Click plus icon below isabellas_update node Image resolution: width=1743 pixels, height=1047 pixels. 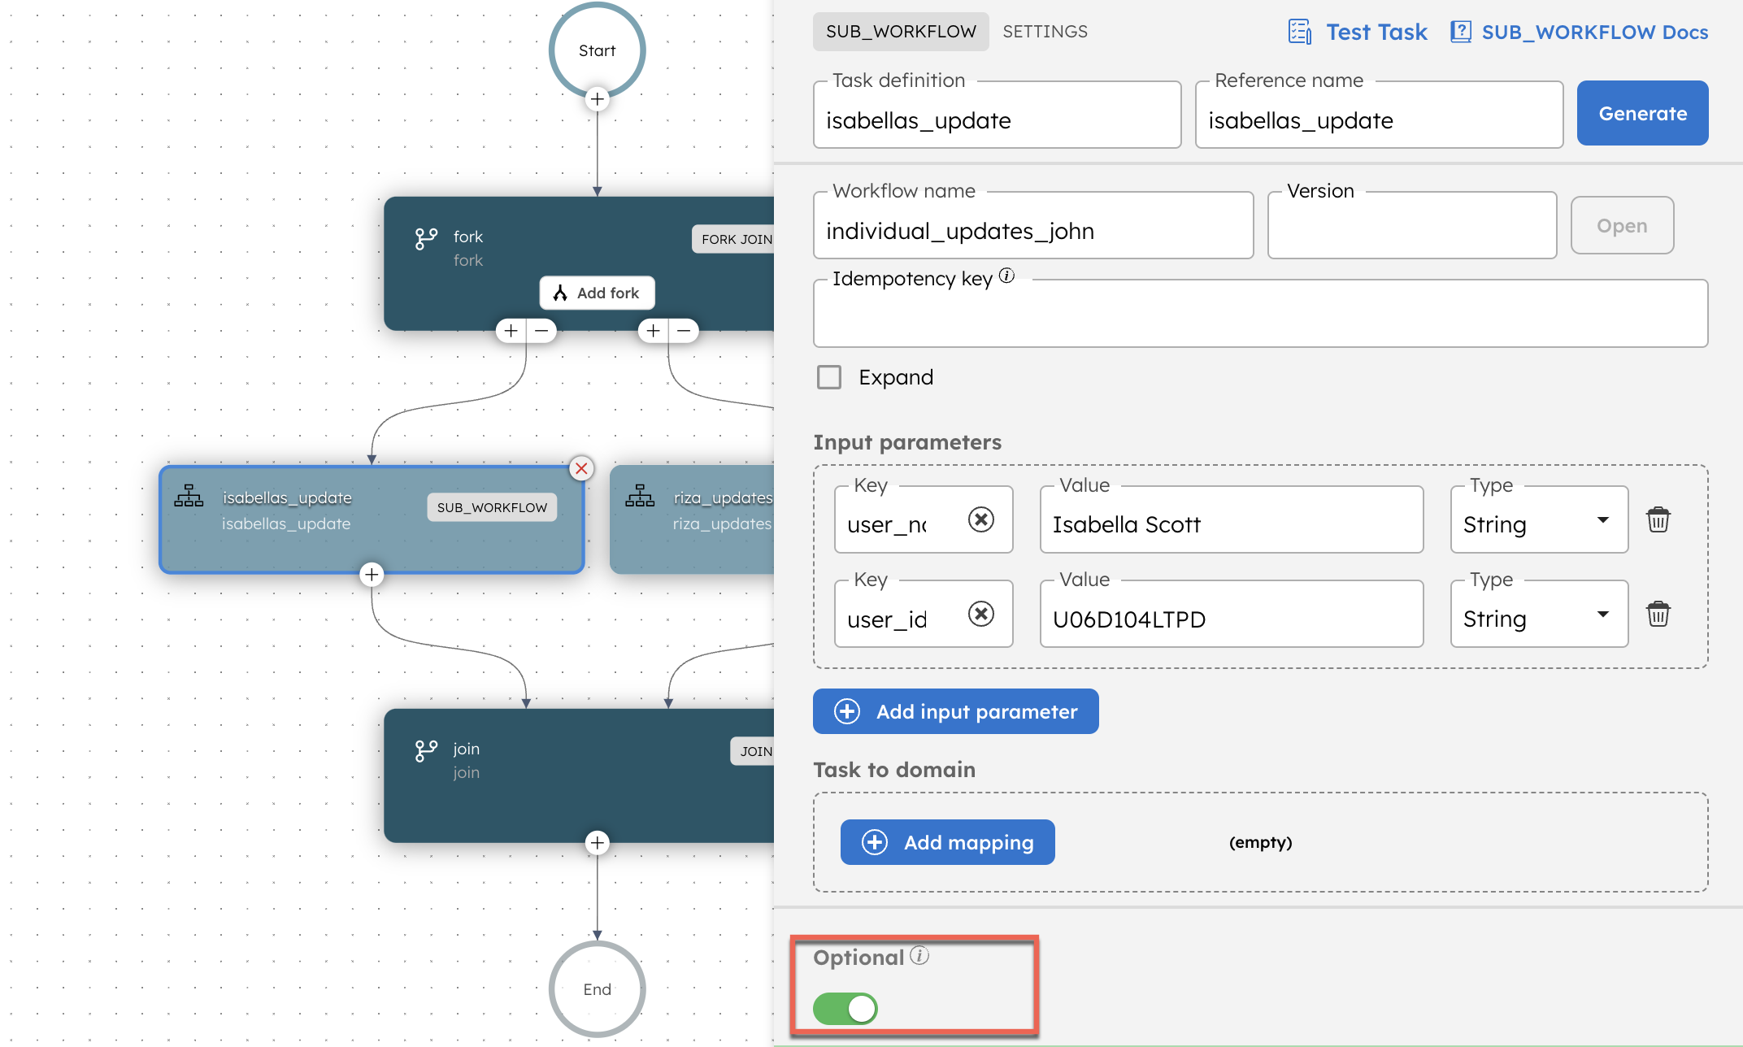point(372,575)
